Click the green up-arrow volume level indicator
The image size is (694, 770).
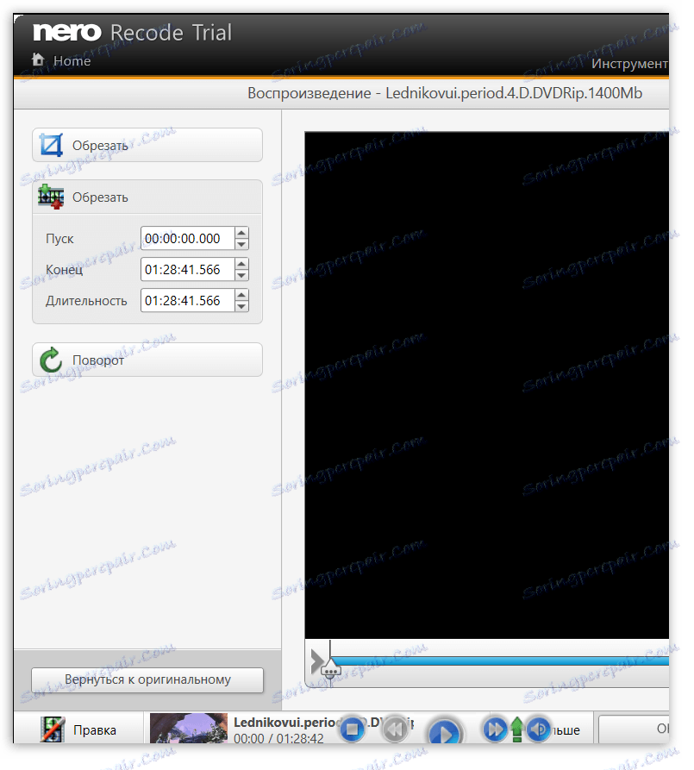517,729
